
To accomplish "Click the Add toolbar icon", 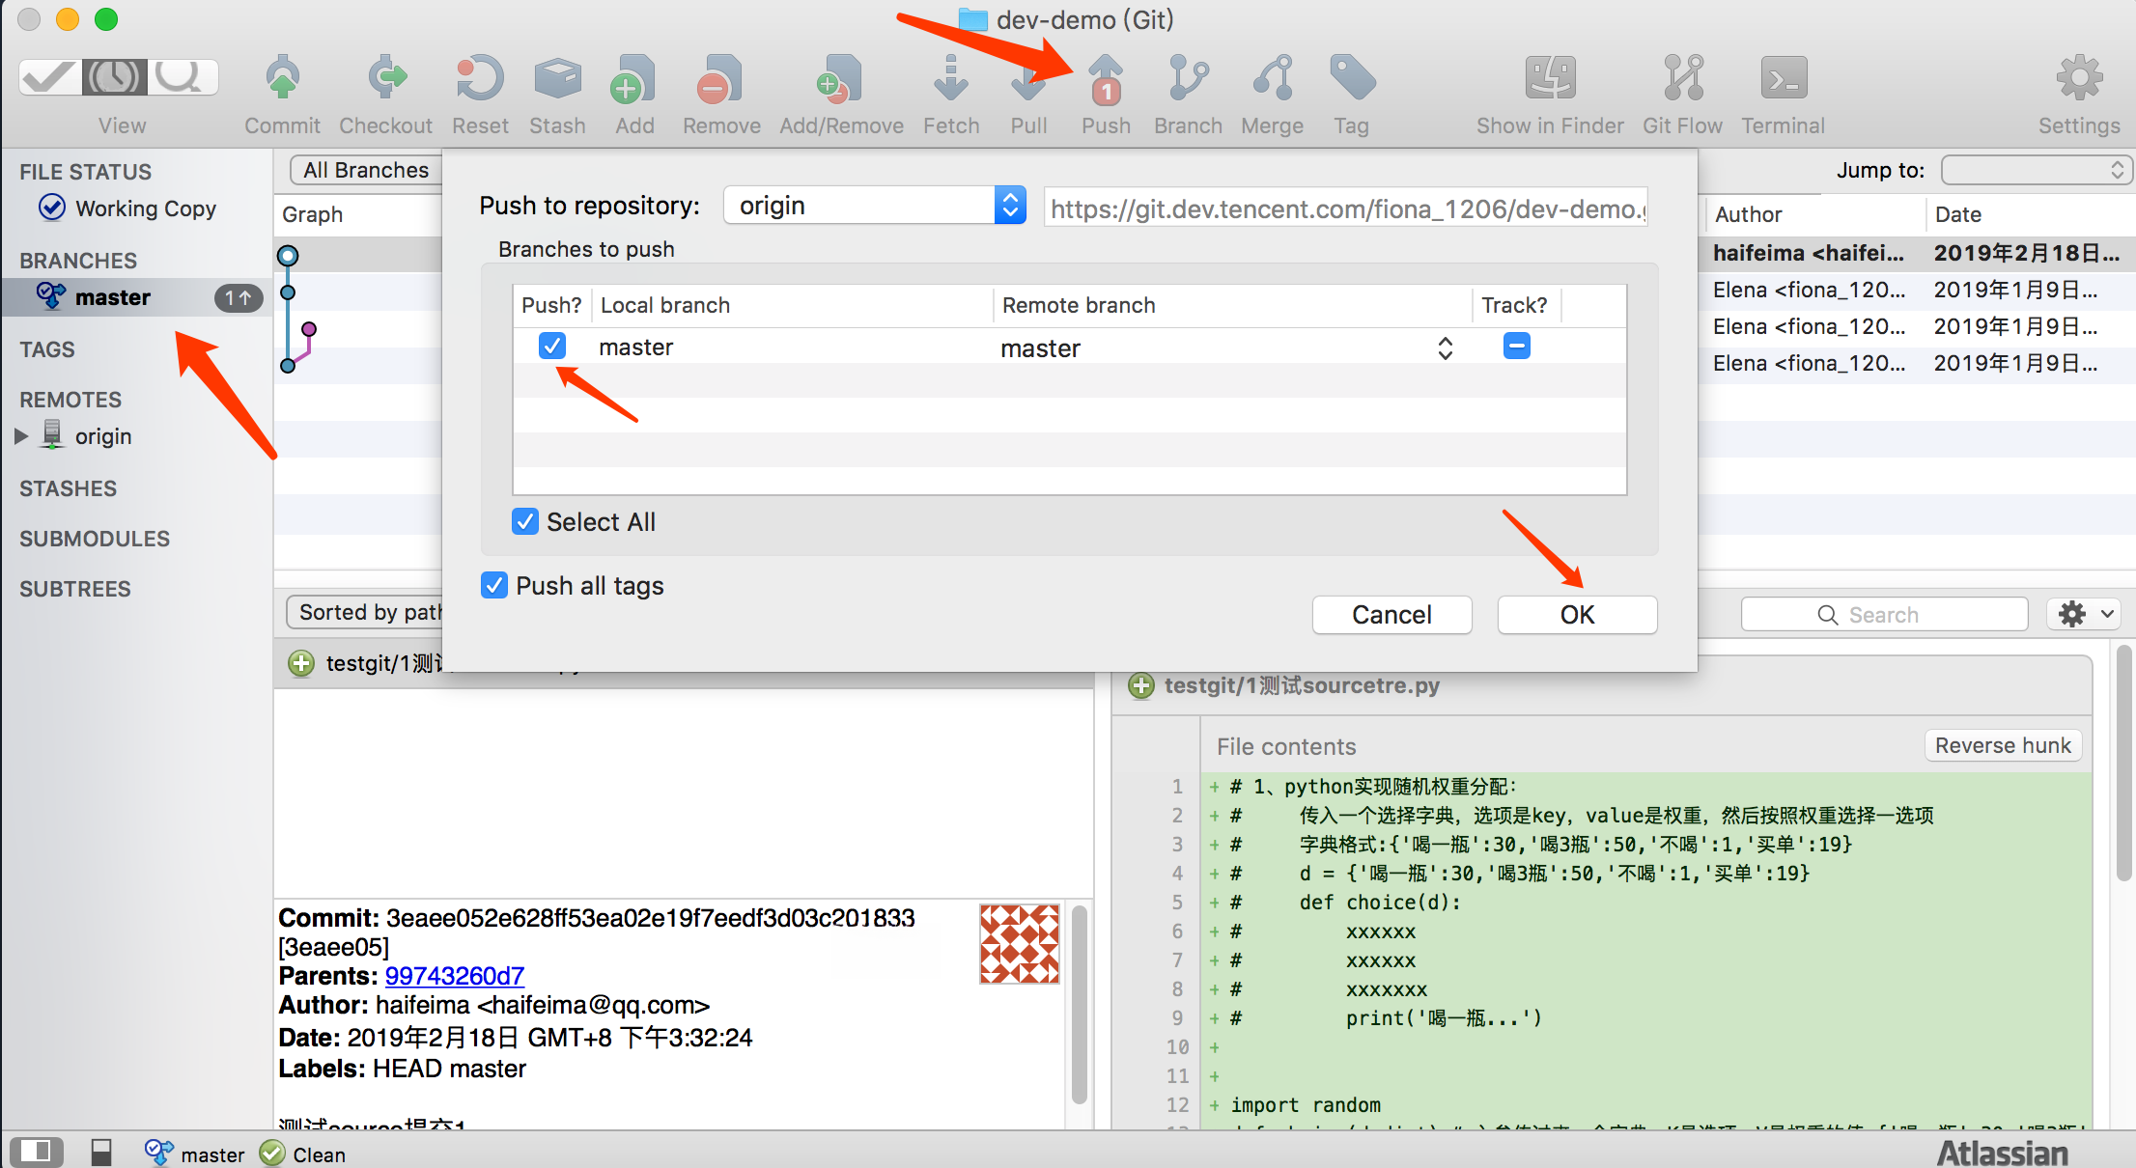I will pyautogui.click(x=634, y=95).
